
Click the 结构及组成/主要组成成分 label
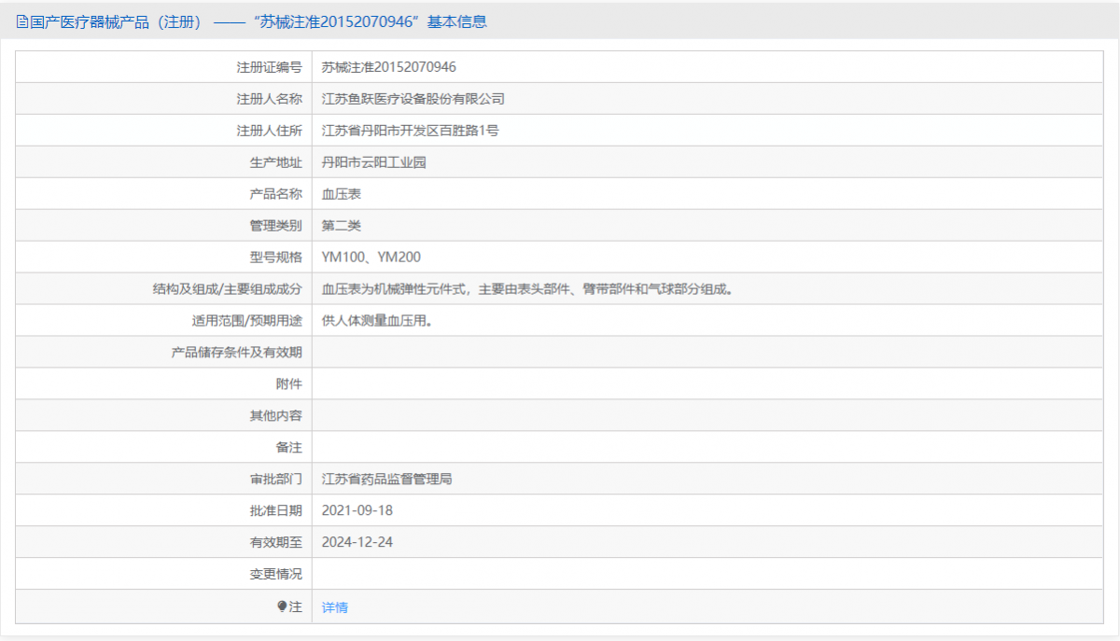click(228, 289)
